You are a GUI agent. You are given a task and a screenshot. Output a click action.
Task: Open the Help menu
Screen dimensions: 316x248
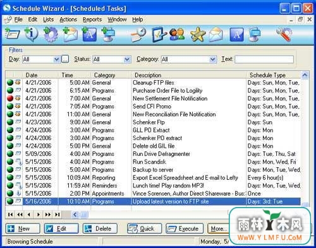(x=138, y=20)
